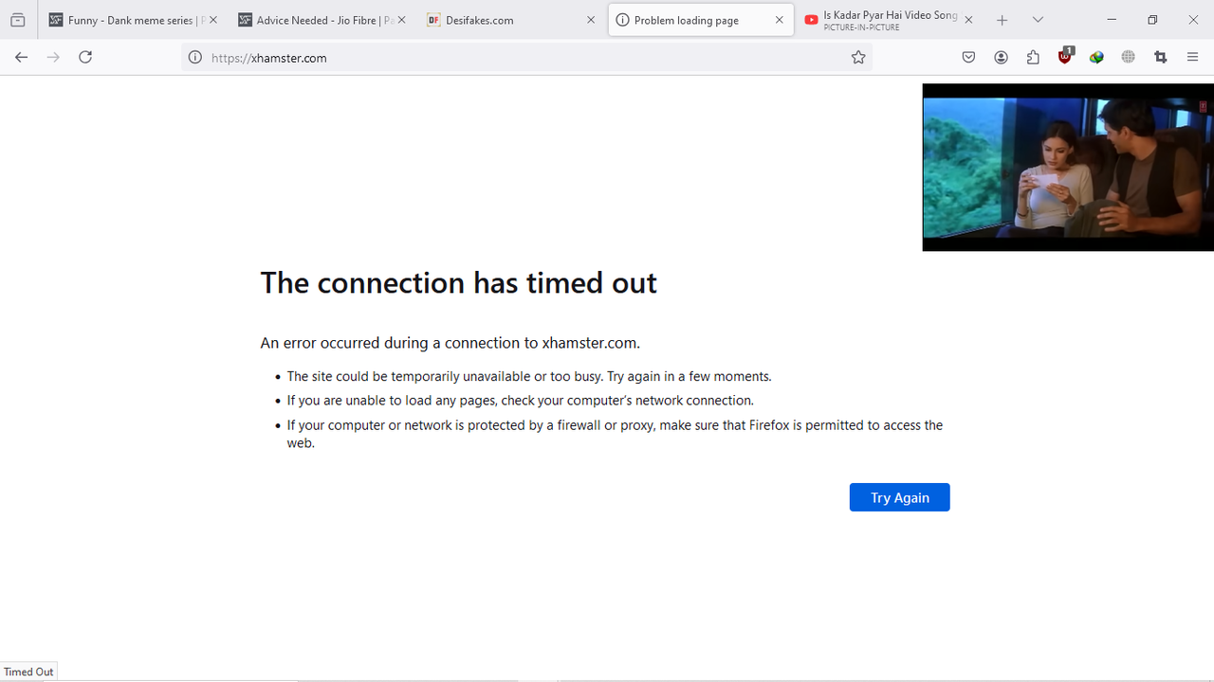The width and height of the screenshot is (1214, 682).
Task: Open the Firefox View icon
Action: click(x=17, y=19)
